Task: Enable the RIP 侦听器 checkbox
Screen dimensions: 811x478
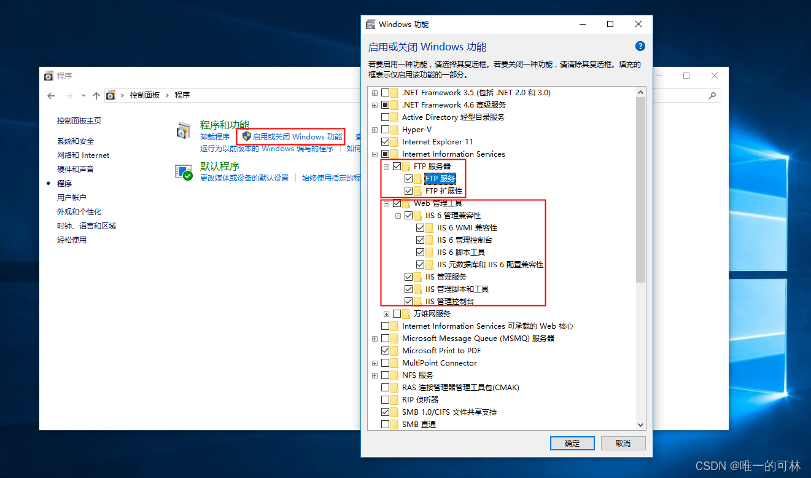Action: click(386, 400)
